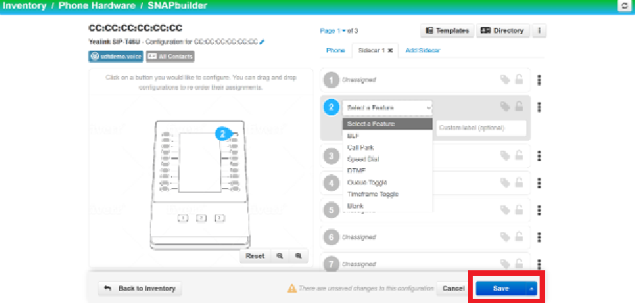This screenshot has width=635, height=303.
Task: Click the drag handle on row 5
Action: (x=539, y=210)
